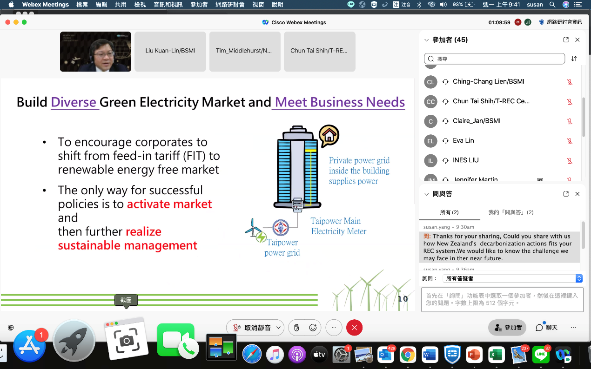Click recording indicator red icon
Screen dimensions: 591x369
click(517, 22)
